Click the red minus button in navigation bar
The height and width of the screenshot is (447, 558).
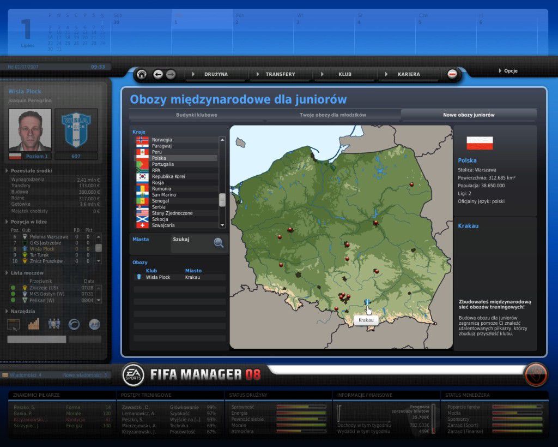click(x=452, y=74)
